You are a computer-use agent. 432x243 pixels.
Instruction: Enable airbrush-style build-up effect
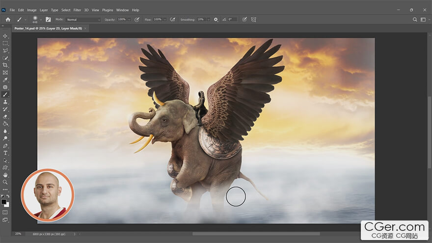pos(172,20)
